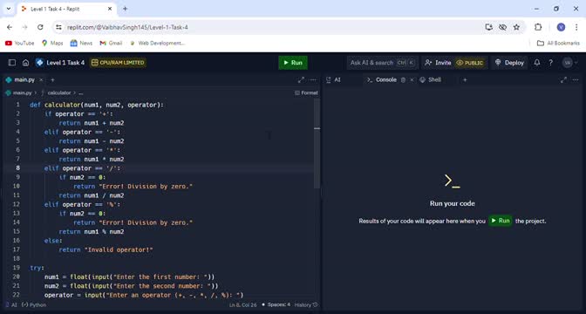The image size is (586, 314).
Task: Toggle PUBLIC visibility badge
Action: click(x=470, y=63)
